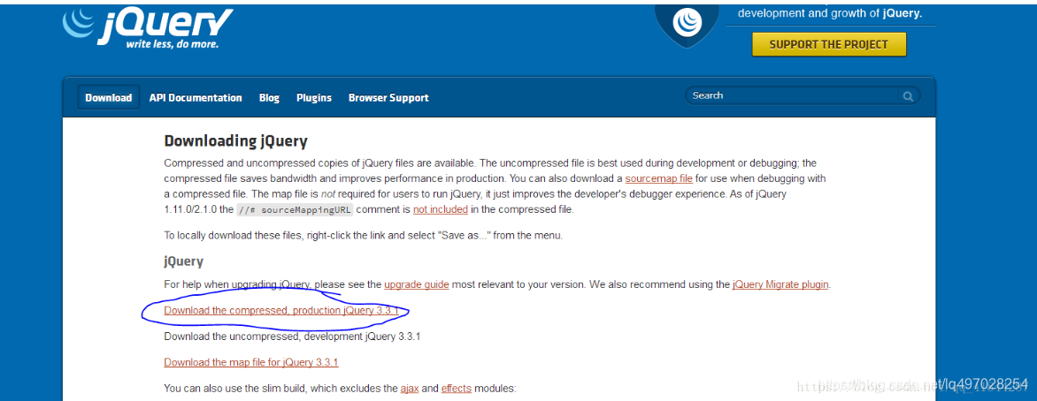Click the Support the Project button
The width and height of the screenshot is (1037, 401).
point(829,44)
